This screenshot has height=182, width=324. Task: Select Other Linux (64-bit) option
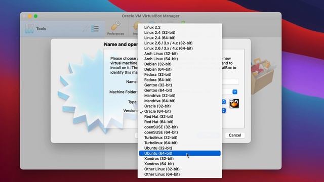180,174
